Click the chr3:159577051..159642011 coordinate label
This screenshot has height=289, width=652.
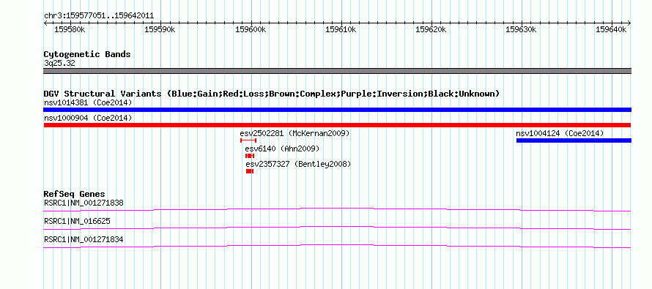pyautogui.click(x=99, y=16)
